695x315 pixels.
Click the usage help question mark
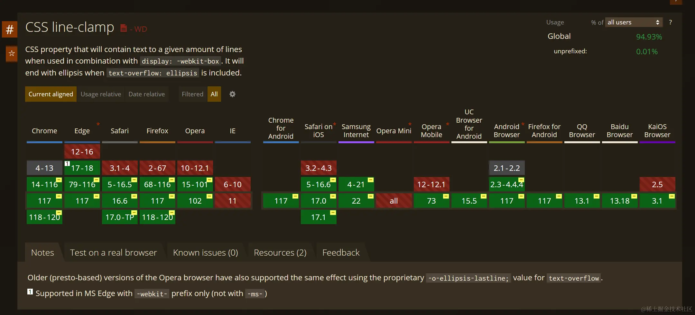671,22
